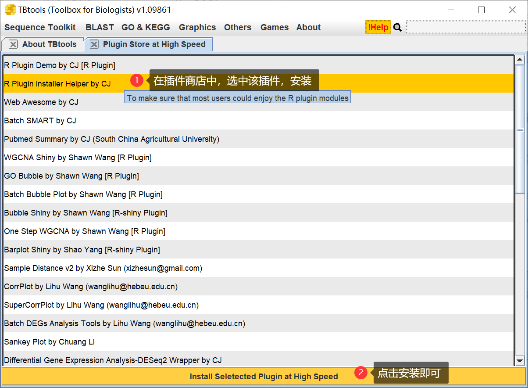This screenshot has width=528, height=388.
Task: Open the Graphics menu
Action: [x=197, y=27]
